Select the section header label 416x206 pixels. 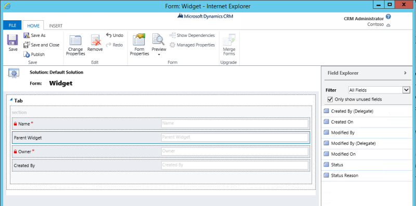(x=19, y=113)
